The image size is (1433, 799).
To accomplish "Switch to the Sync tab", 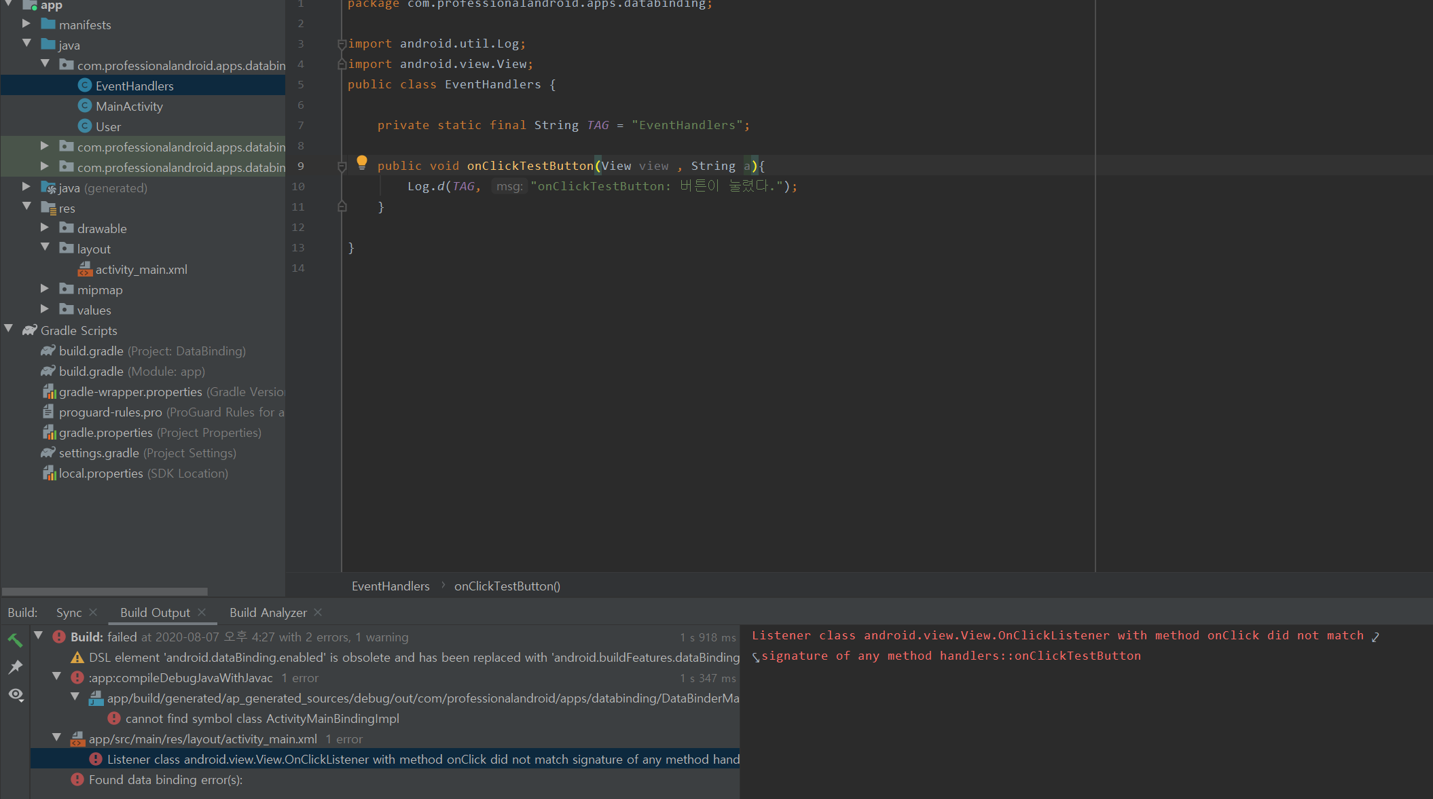I will [x=69, y=613].
